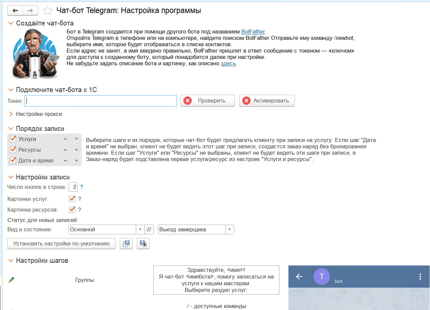Move 'Дата и время' step down
This screenshot has width=430, height=310.
pyautogui.click(x=76, y=160)
